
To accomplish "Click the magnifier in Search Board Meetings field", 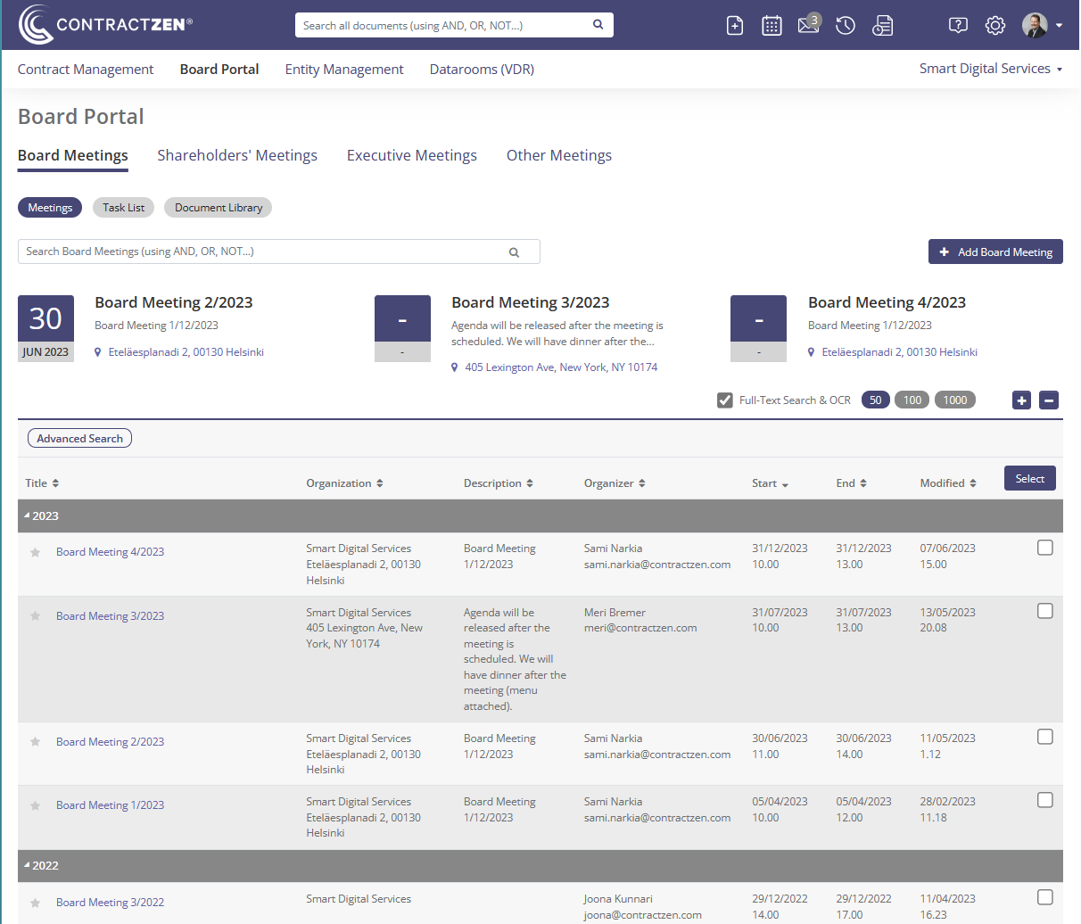I will pyautogui.click(x=514, y=252).
